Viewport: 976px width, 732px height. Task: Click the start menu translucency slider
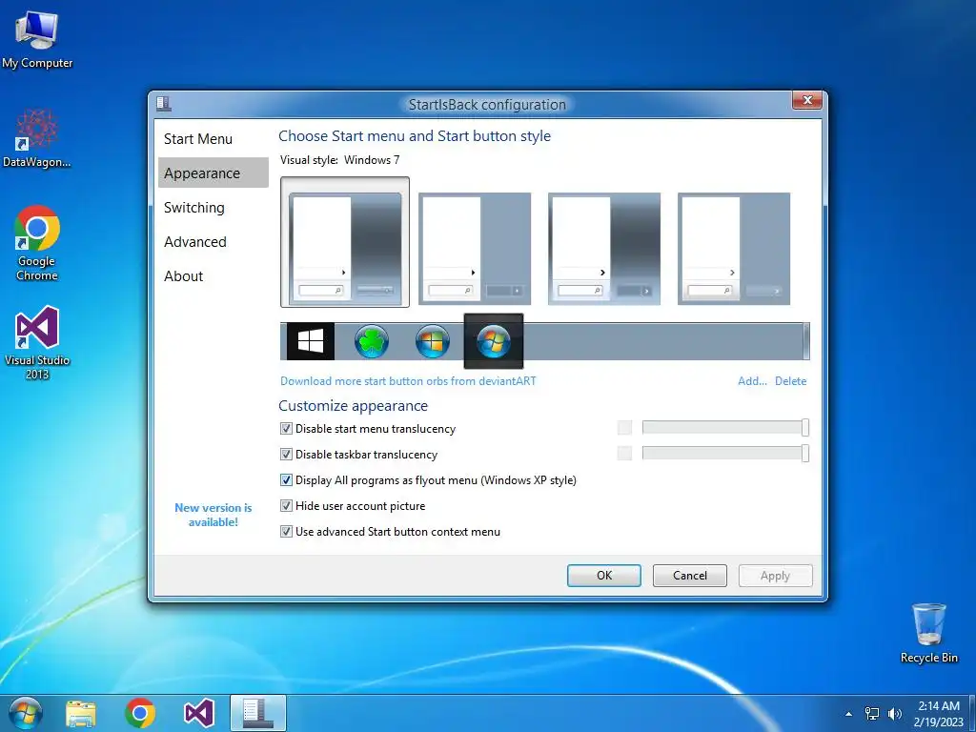(725, 428)
